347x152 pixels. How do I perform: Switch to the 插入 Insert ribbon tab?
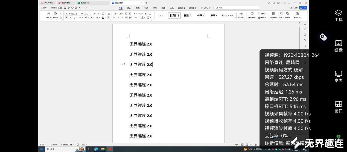pyautogui.click(x=129, y=8)
